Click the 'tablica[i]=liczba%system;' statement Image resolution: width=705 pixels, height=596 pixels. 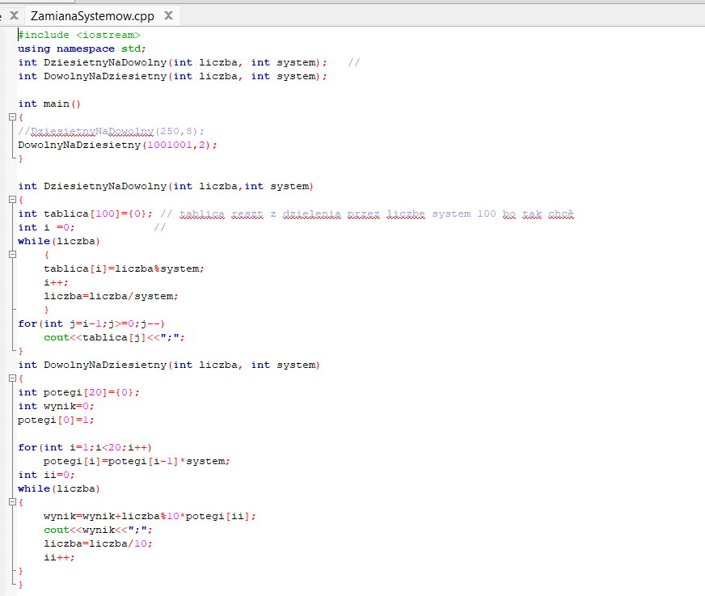[124, 268]
